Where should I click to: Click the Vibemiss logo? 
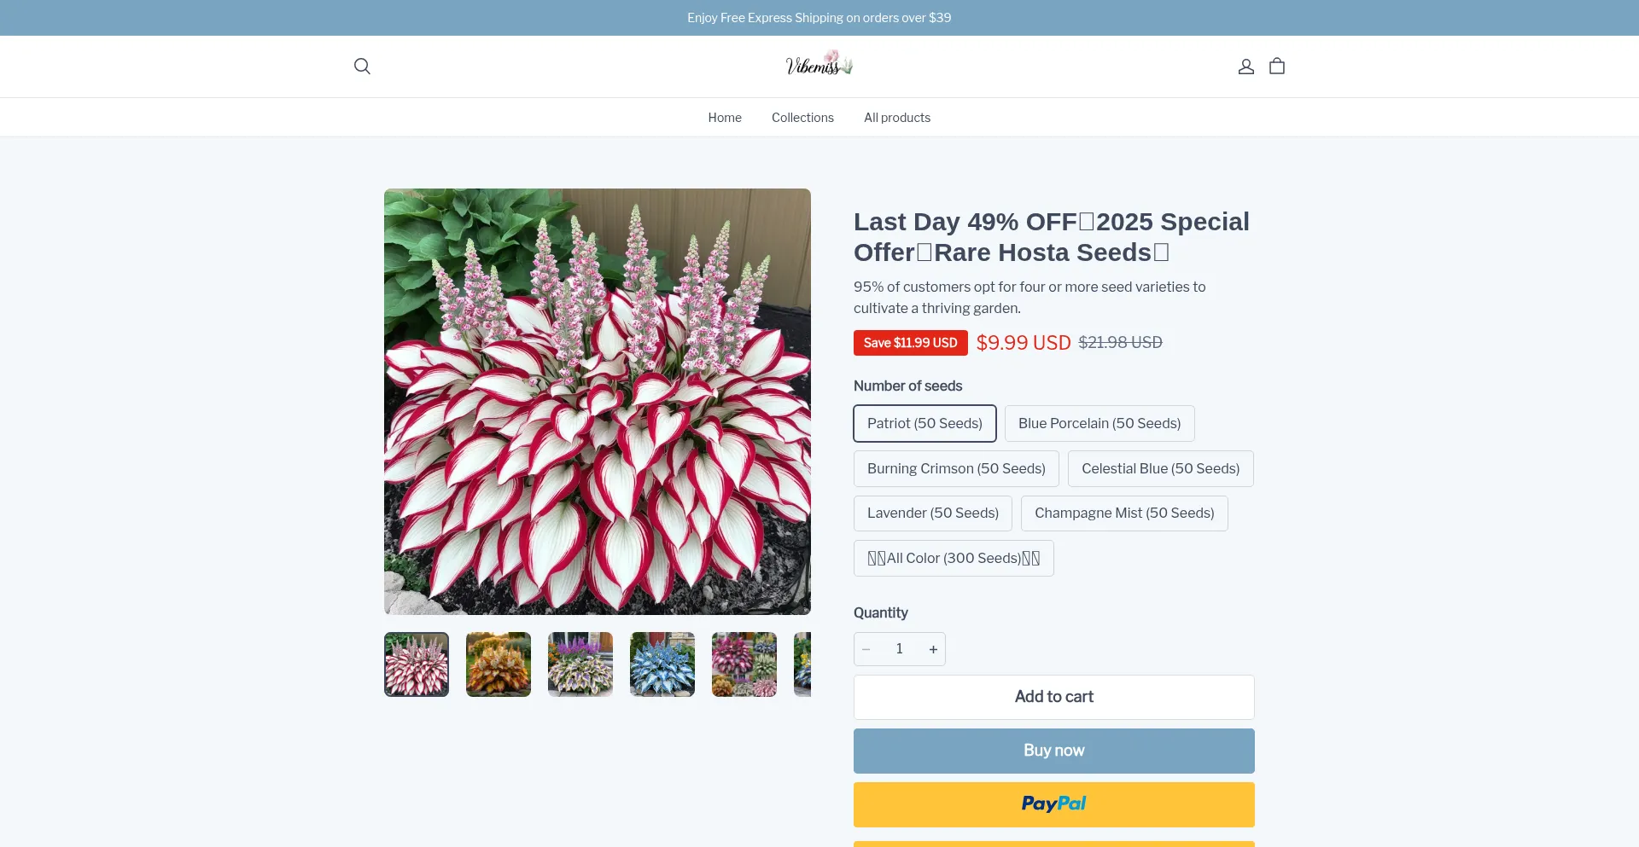pyautogui.click(x=819, y=64)
